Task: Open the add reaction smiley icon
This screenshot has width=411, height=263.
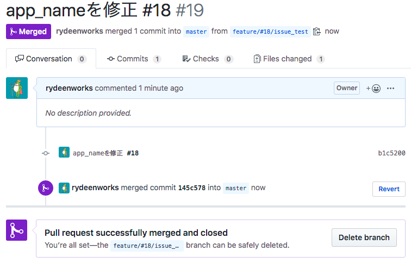Action: [373, 89]
